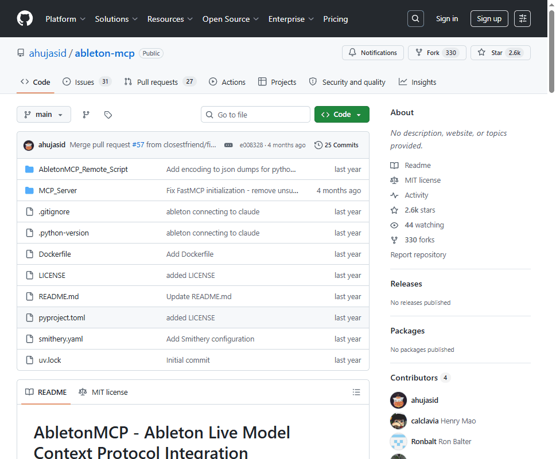Open the README outline icon
The width and height of the screenshot is (556, 459).
pos(356,392)
